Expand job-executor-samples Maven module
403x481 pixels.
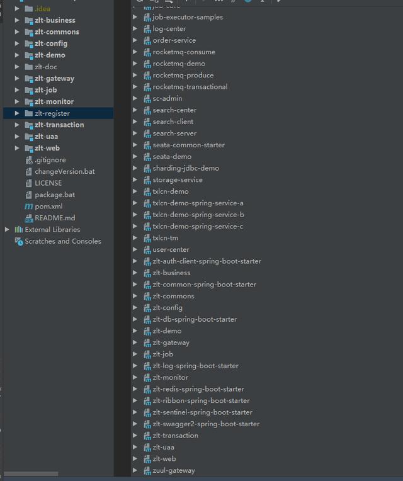coord(135,17)
